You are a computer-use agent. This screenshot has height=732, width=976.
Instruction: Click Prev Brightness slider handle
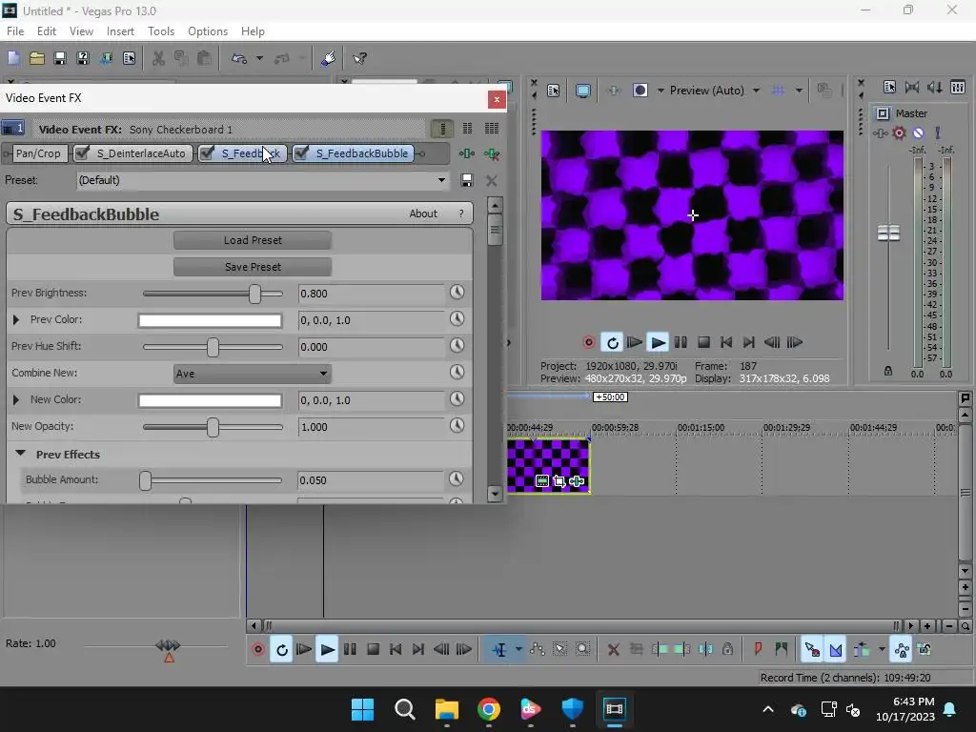(x=254, y=294)
